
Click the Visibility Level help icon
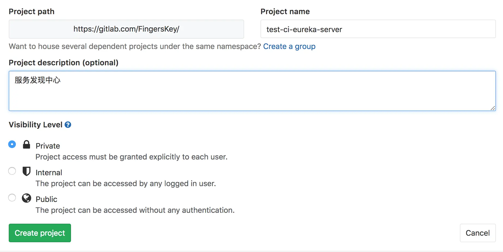(68, 125)
